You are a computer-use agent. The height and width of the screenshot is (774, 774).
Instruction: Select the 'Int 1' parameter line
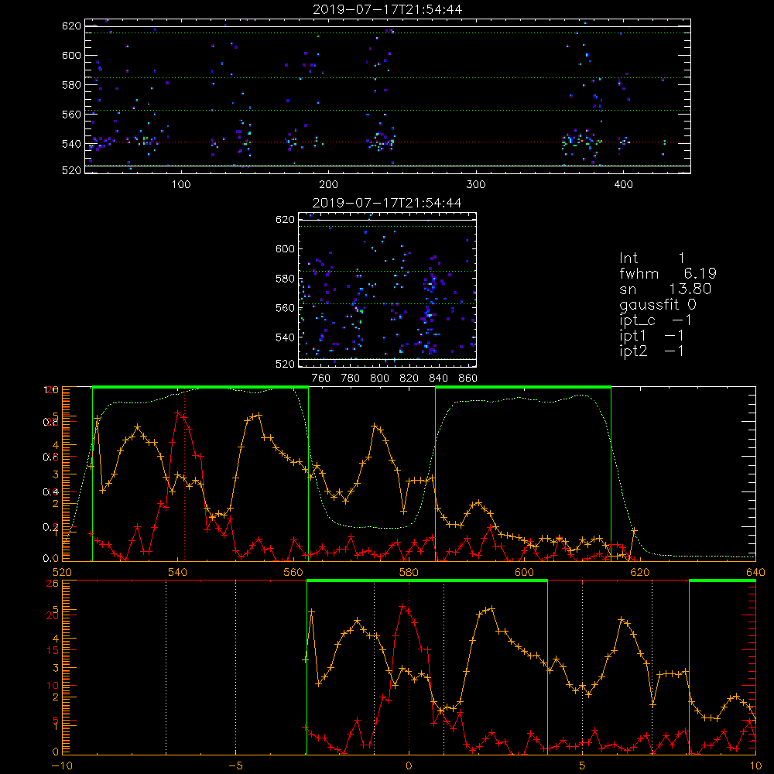(652, 259)
